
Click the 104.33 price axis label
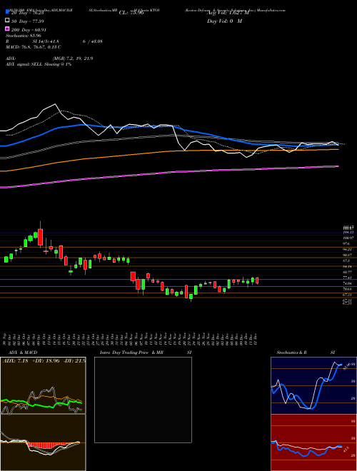pos(348,233)
